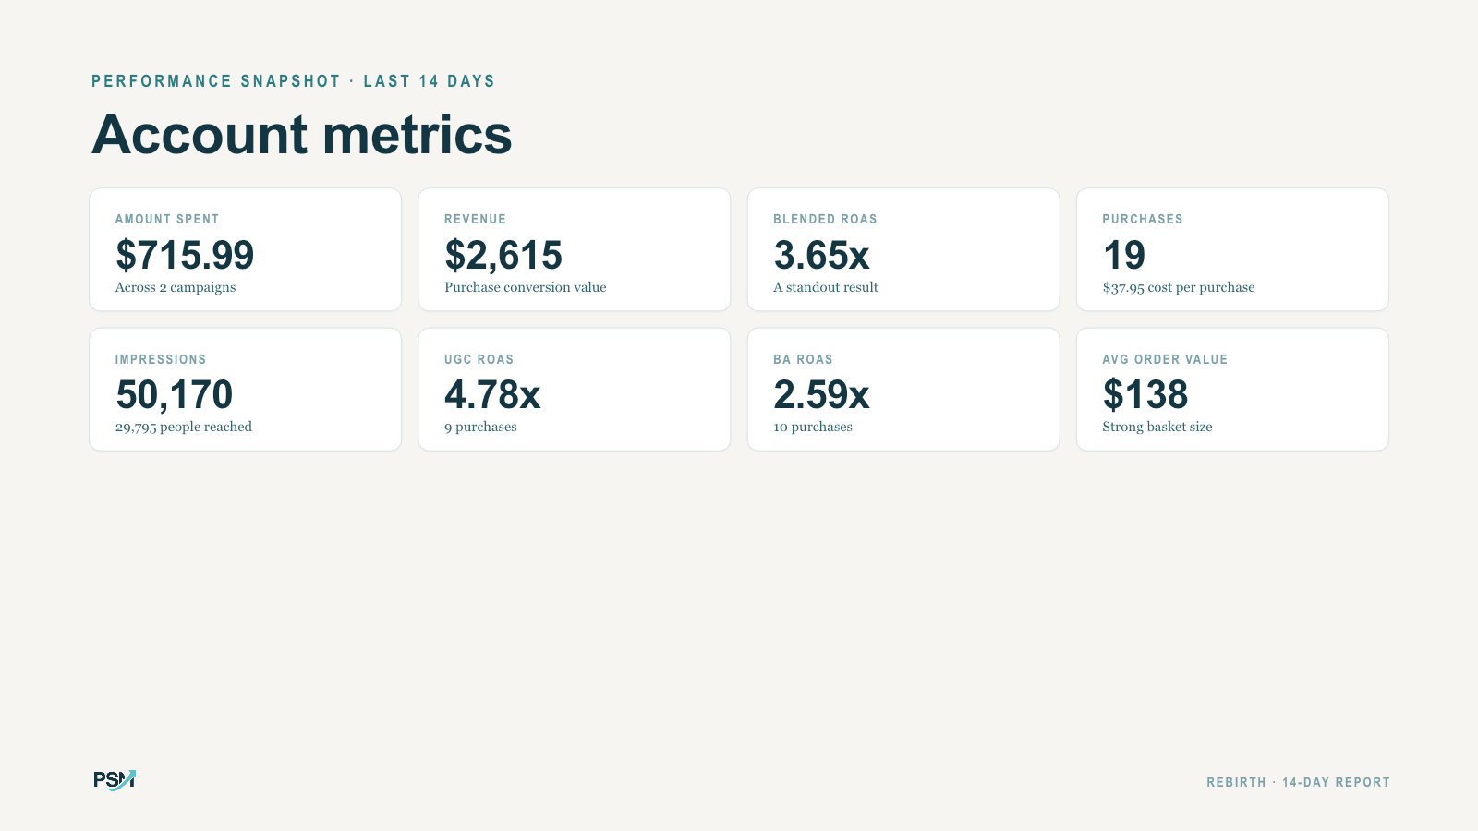The height and width of the screenshot is (831, 1478).
Task: Open the Purchases 19 metric card
Action: (x=1232, y=249)
